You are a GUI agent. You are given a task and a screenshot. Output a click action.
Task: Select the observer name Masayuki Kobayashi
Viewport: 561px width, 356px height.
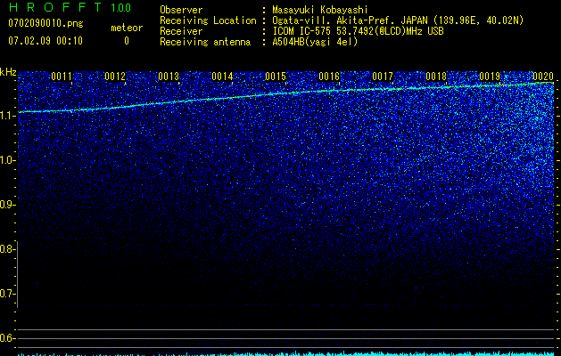pyautogui.click(x=320, y=11)
